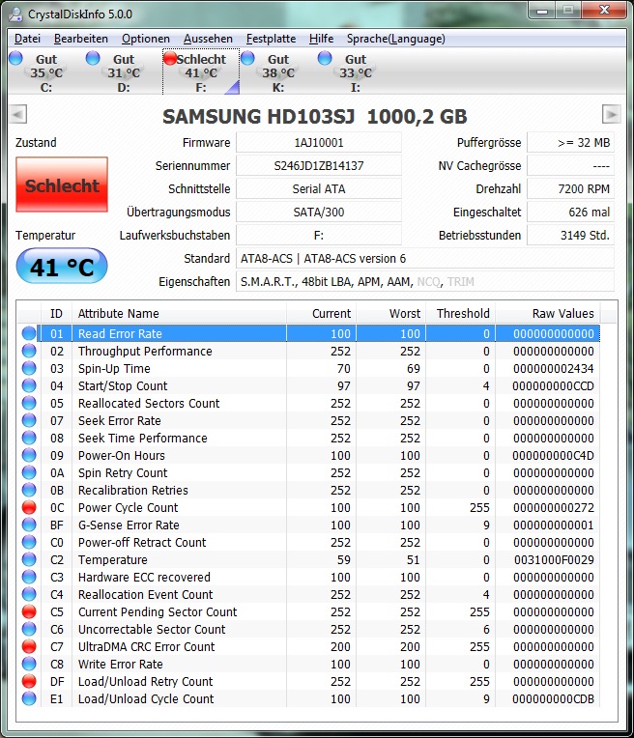Go to next disk with right arrow
Viewport: 634px width, 738px height.
(x=612, y=114)
